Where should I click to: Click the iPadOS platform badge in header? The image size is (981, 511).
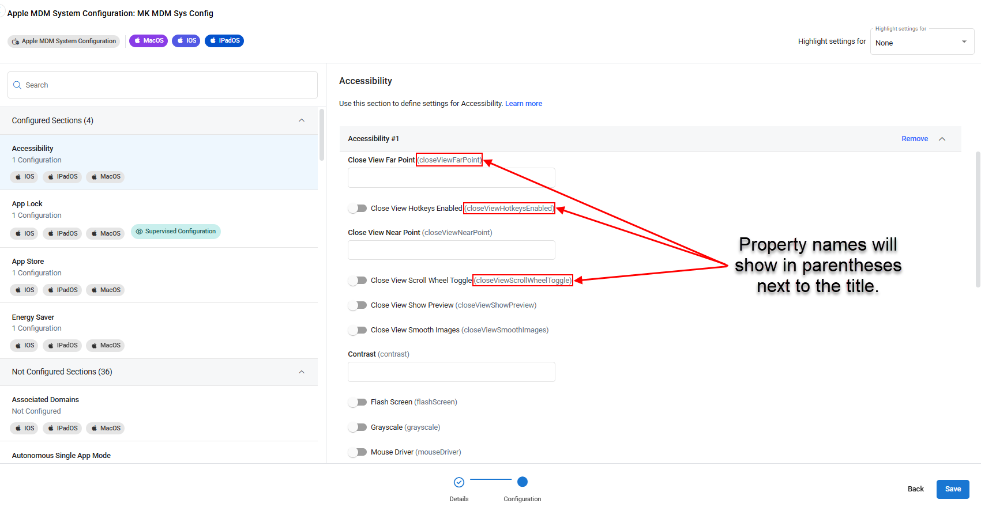224,41
